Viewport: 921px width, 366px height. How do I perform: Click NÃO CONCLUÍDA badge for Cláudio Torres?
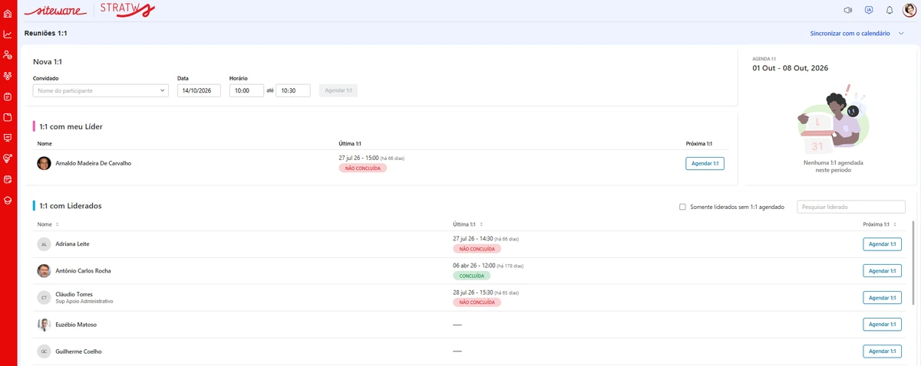pyautogui.click(x=477, y=302)
